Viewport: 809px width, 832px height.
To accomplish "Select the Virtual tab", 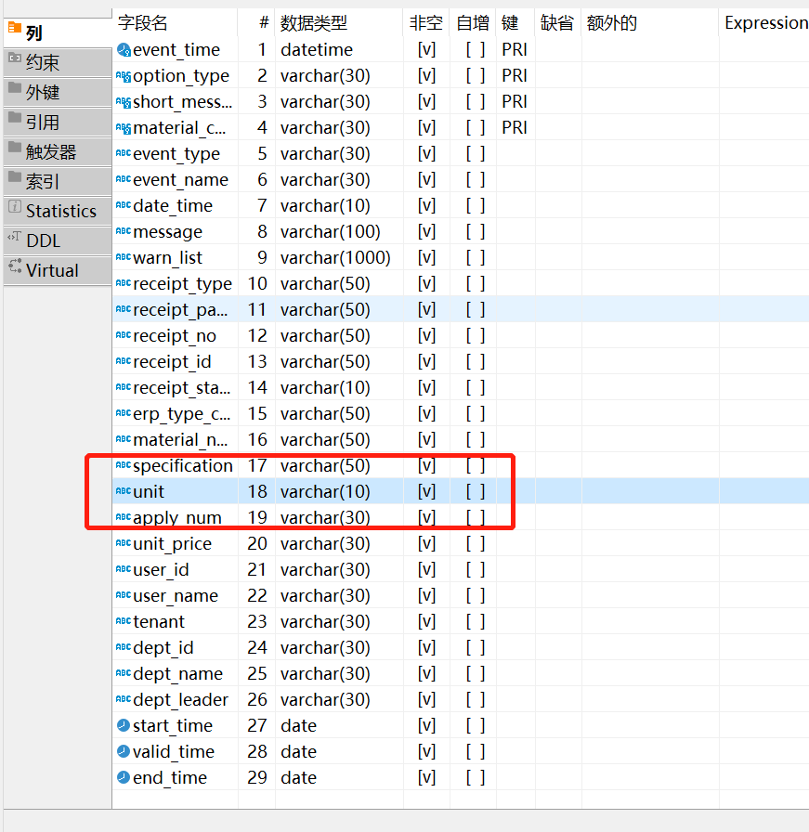I will pyautogui.click(x=52, y=270).
